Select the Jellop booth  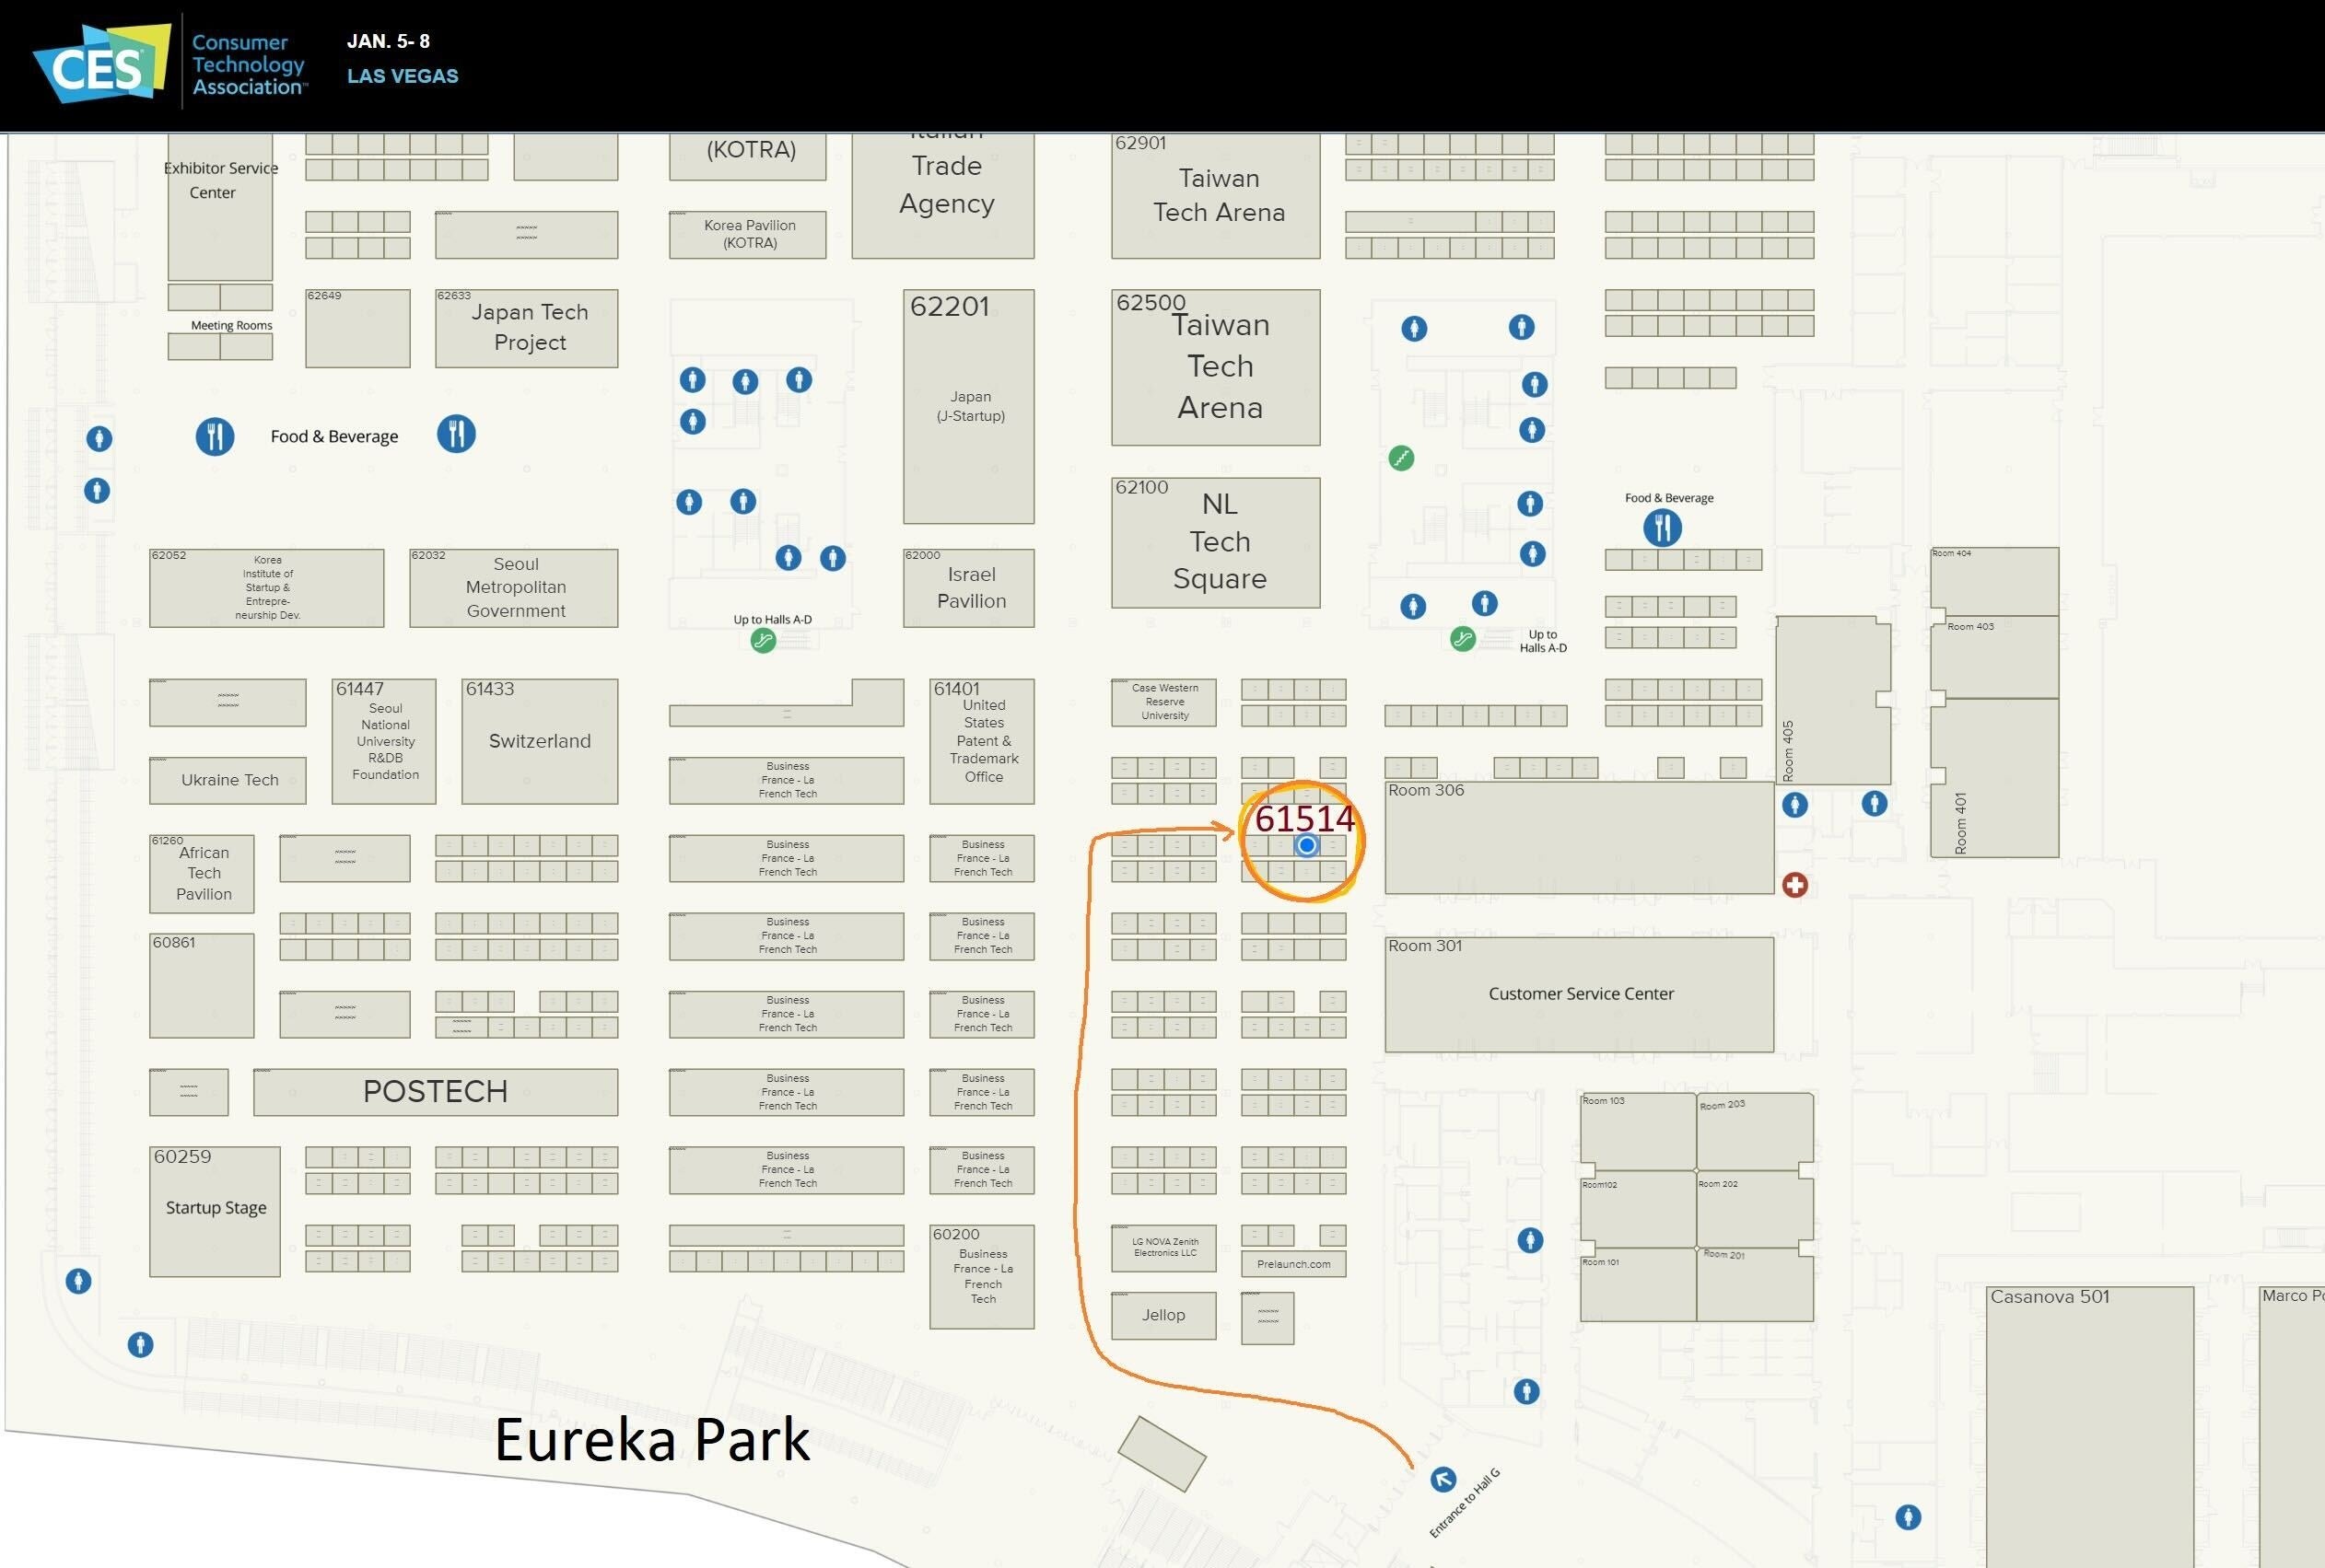tap(1163, 1315)
